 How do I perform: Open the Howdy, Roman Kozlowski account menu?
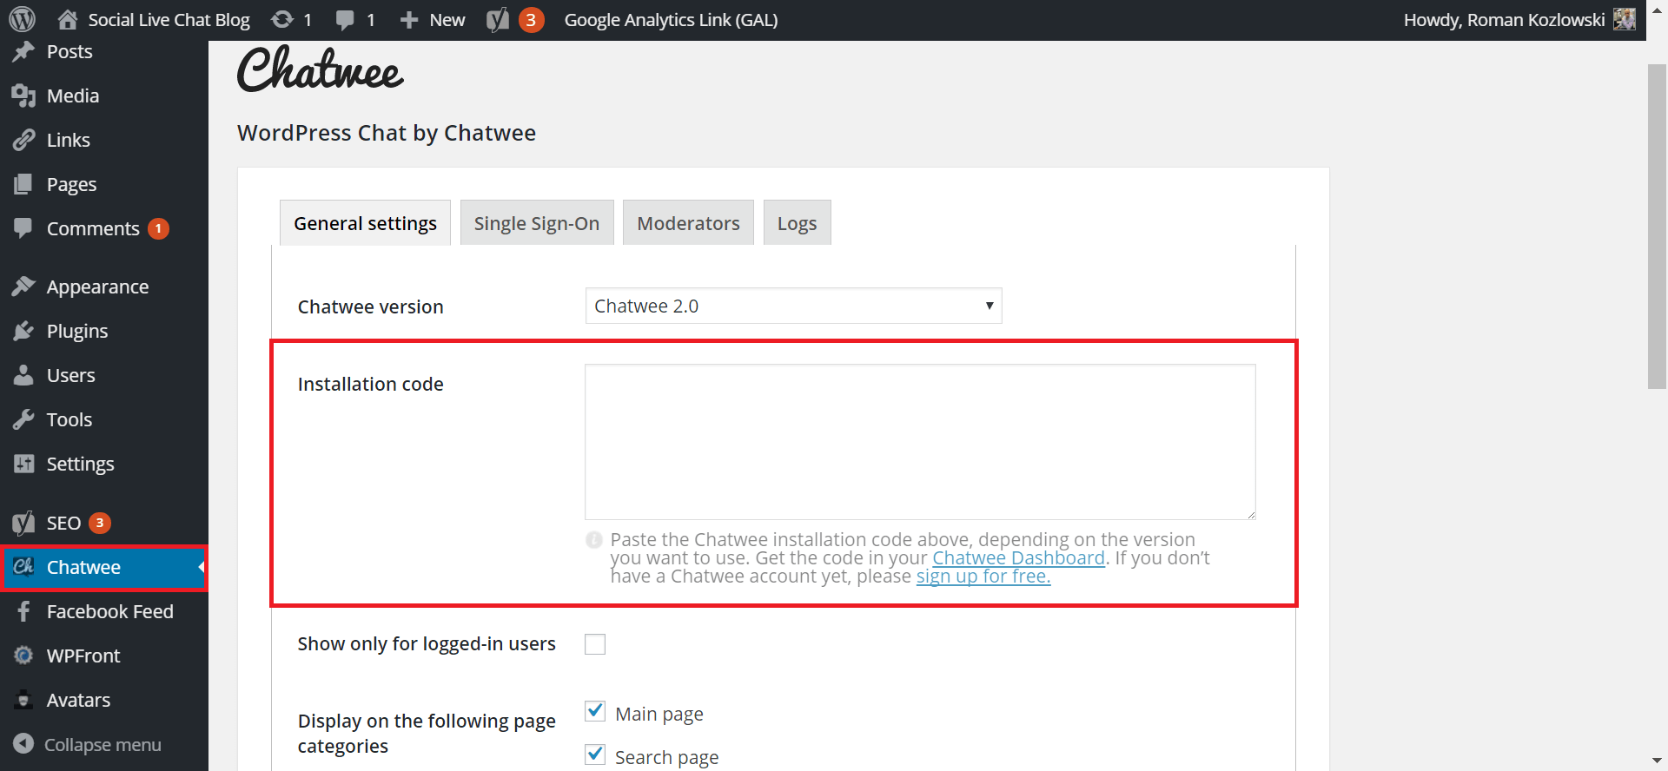coord(1519,20)
